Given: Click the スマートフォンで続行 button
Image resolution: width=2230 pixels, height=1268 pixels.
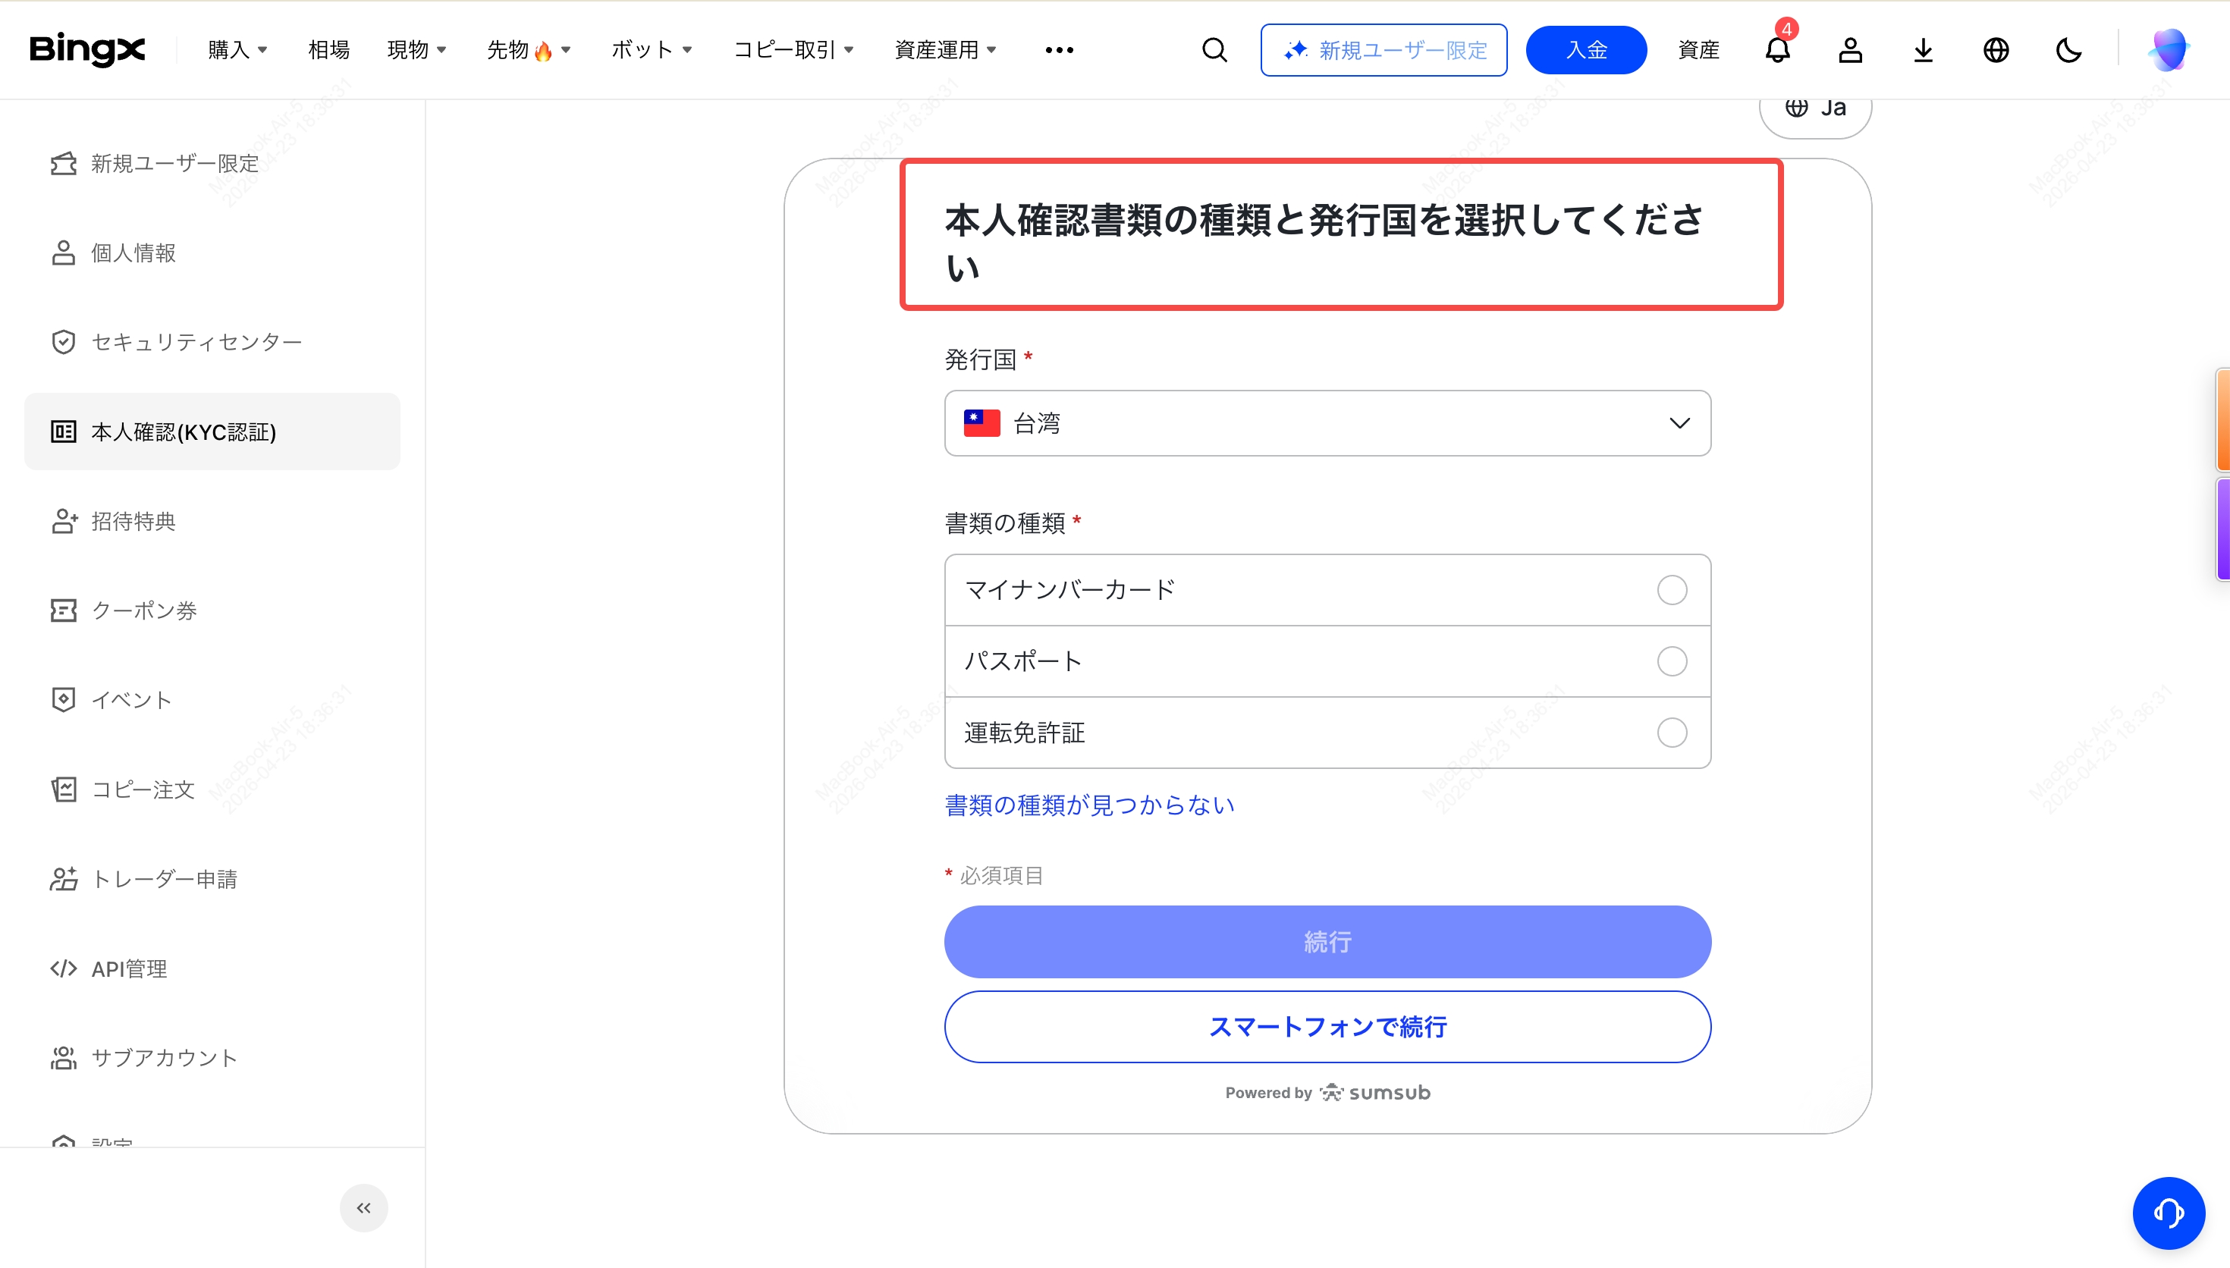Looking at the screenshot, I should click(x=1327, y=1027).
